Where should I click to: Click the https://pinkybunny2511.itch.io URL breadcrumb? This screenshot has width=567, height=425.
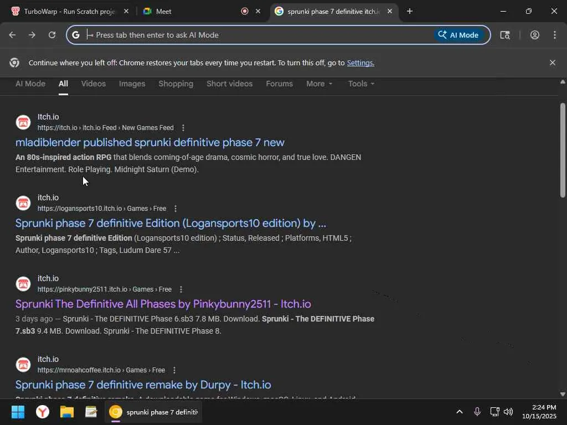click(105, 289)
